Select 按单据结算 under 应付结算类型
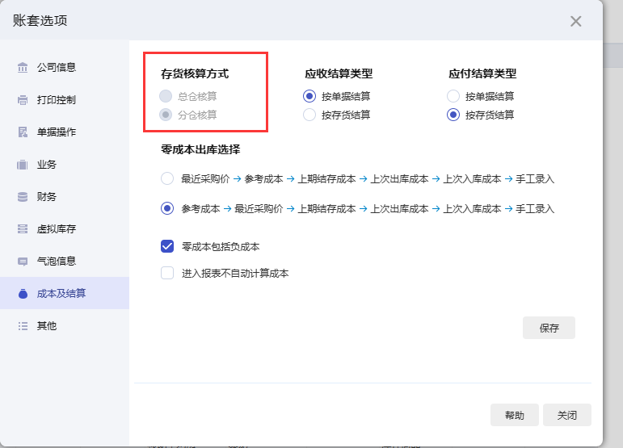The height and width of the screenshot is (448, 623). pos(453,96)
